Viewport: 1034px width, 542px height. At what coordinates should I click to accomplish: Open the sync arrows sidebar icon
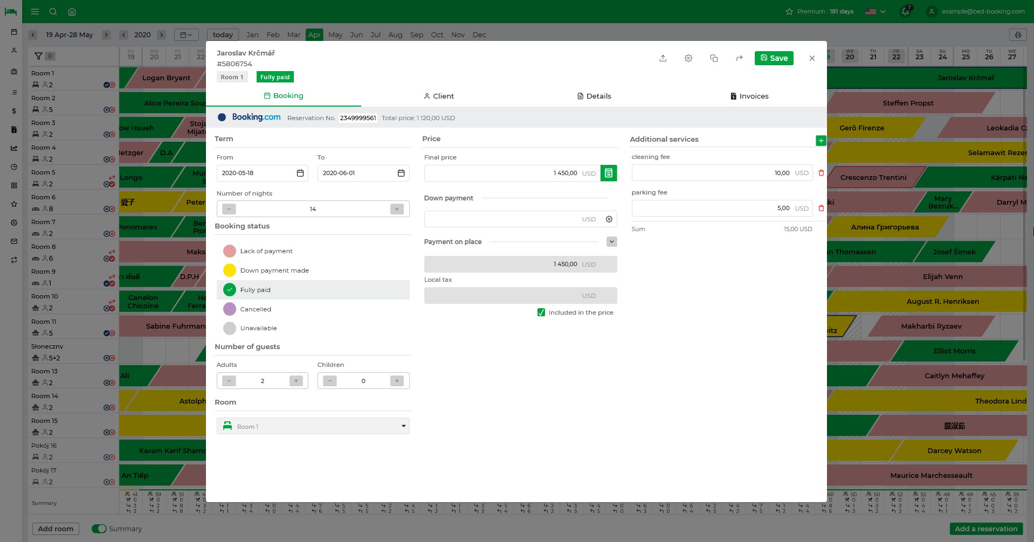pyautogui.click(x=14, y=260)
